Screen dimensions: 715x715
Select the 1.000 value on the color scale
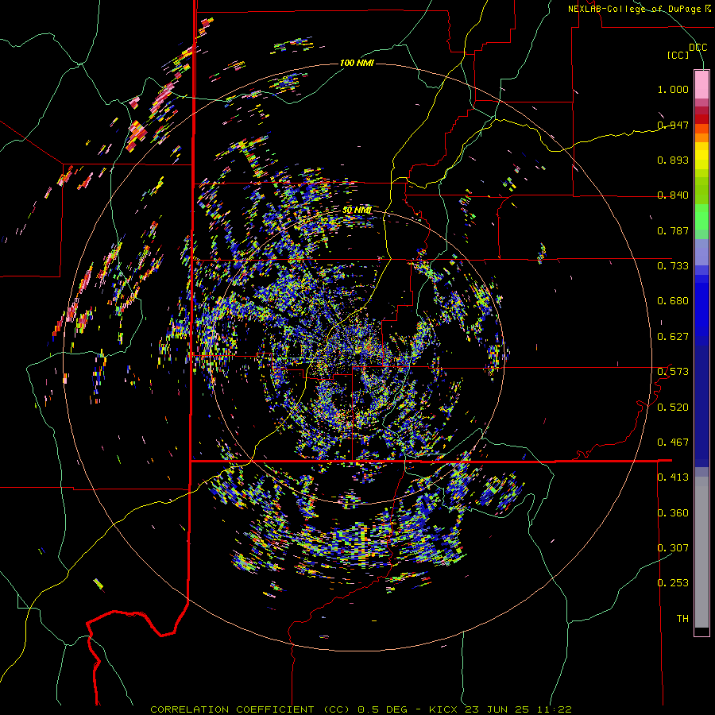tap(673, 89)
